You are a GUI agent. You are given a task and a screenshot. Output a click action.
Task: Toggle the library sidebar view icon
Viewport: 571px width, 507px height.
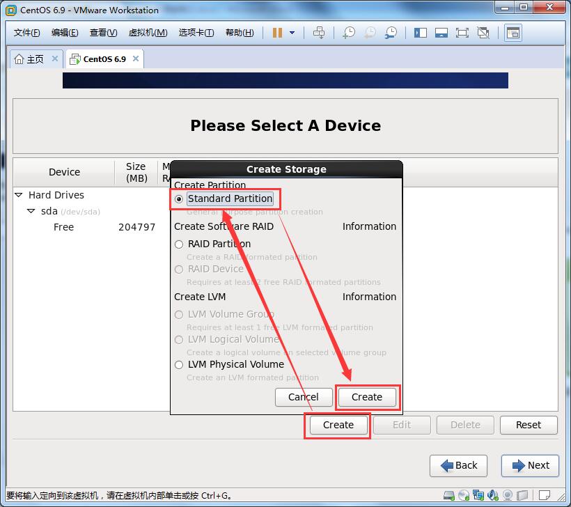coord(420,33)
